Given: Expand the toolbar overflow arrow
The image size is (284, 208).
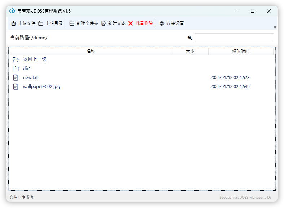Looking at the screenshot, I should click(x=275, y=27).
